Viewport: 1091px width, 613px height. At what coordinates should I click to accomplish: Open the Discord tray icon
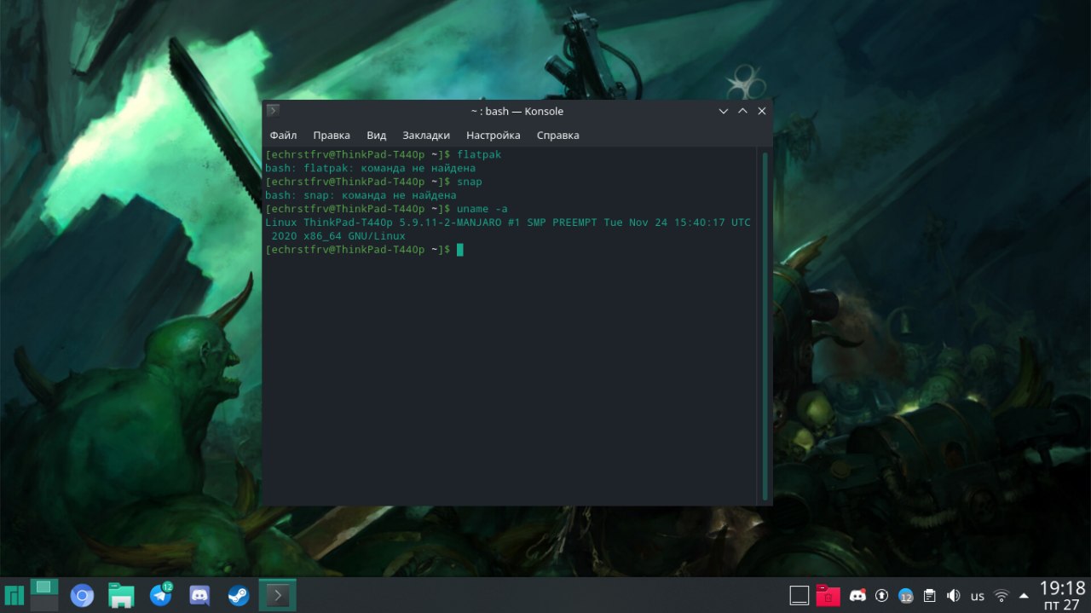858,595
